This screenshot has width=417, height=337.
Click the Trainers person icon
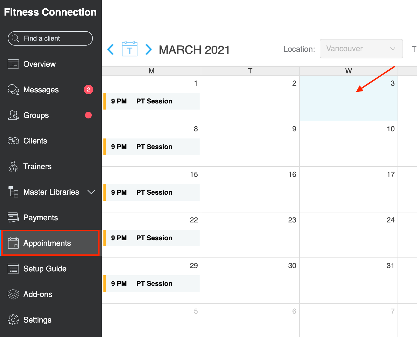click(13, 166)
